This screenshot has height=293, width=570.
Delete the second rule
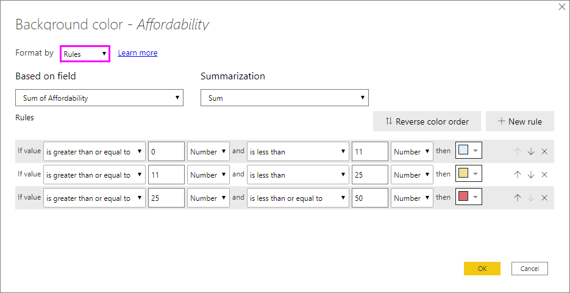[544, 175]
